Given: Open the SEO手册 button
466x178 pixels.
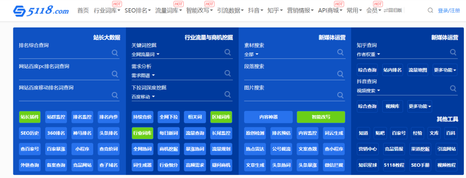Looking at the screenshot, I should (421, 165).
